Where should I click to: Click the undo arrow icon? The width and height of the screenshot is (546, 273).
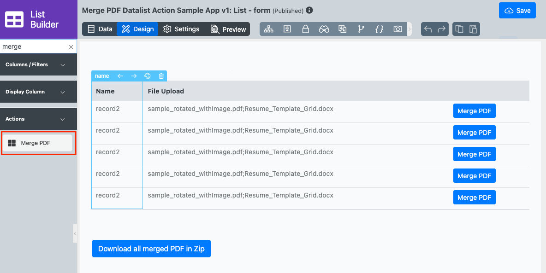pyautogui.click(x=428, y=29)
